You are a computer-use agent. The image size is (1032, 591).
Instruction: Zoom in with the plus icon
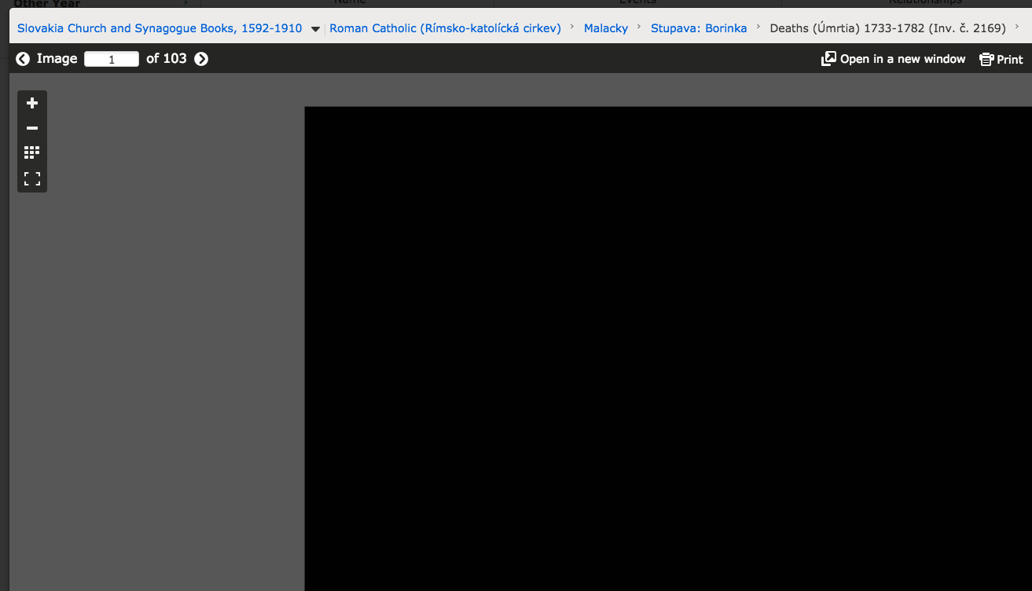pos(32,103)
